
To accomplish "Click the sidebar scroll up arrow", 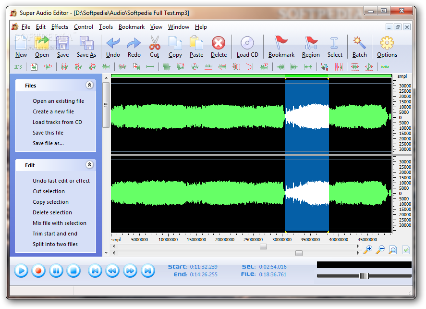I will [x=106, y=78].
